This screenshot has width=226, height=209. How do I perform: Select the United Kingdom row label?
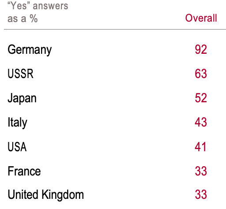46,195
